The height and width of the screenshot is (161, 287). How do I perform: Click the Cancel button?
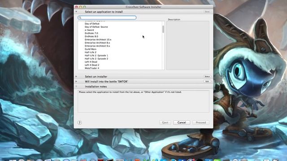(x=182, y=123)
